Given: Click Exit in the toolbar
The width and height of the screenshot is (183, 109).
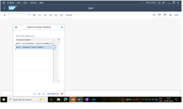Looking at the screenshot, I should point(176,15).
